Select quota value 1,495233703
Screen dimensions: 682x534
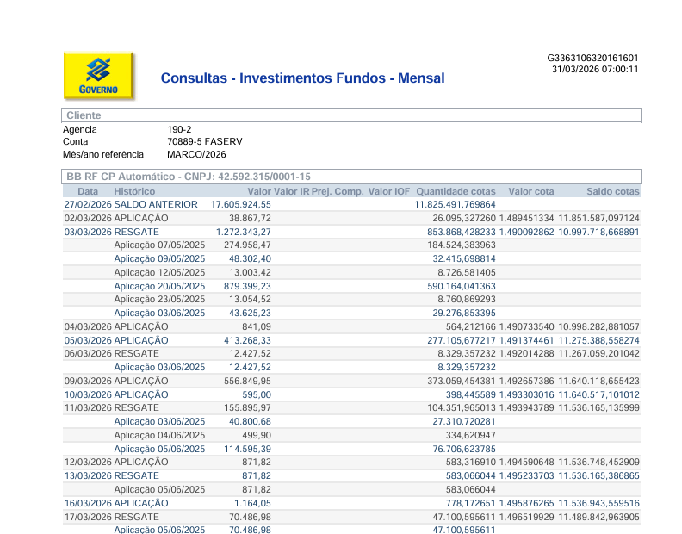[527, 475]
